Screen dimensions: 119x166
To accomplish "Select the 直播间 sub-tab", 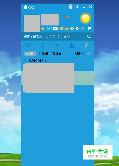I will pyautogui.click(x=57, y=54).
